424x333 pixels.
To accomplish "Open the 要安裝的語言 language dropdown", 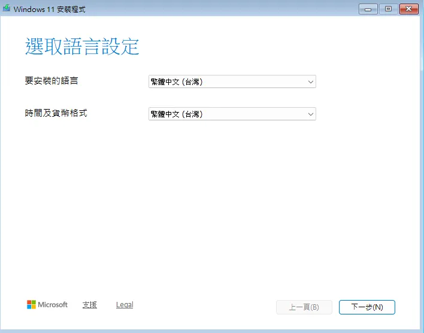I will pyautogui.click(x=232, y=81).
